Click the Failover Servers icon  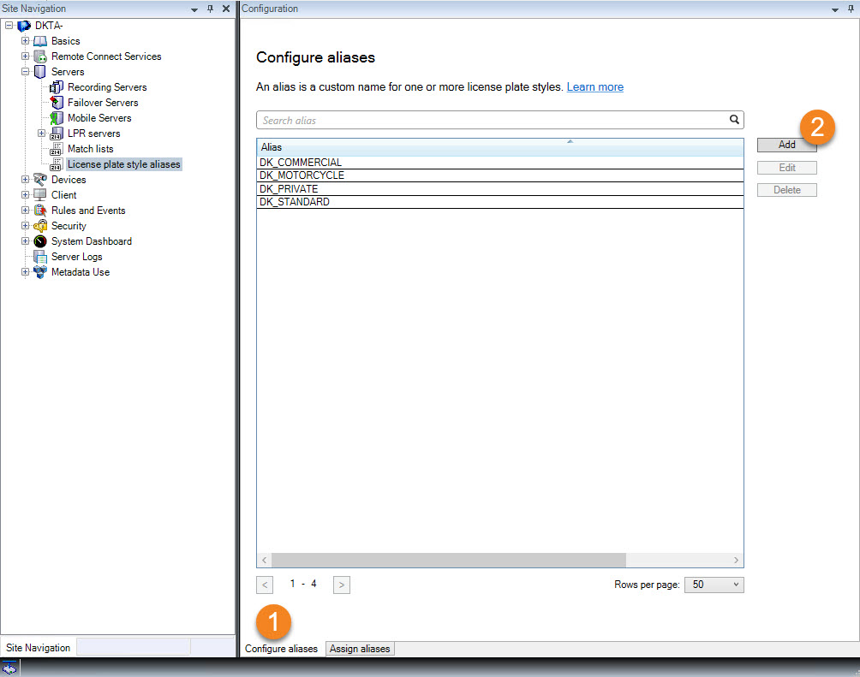coord(57,103)
